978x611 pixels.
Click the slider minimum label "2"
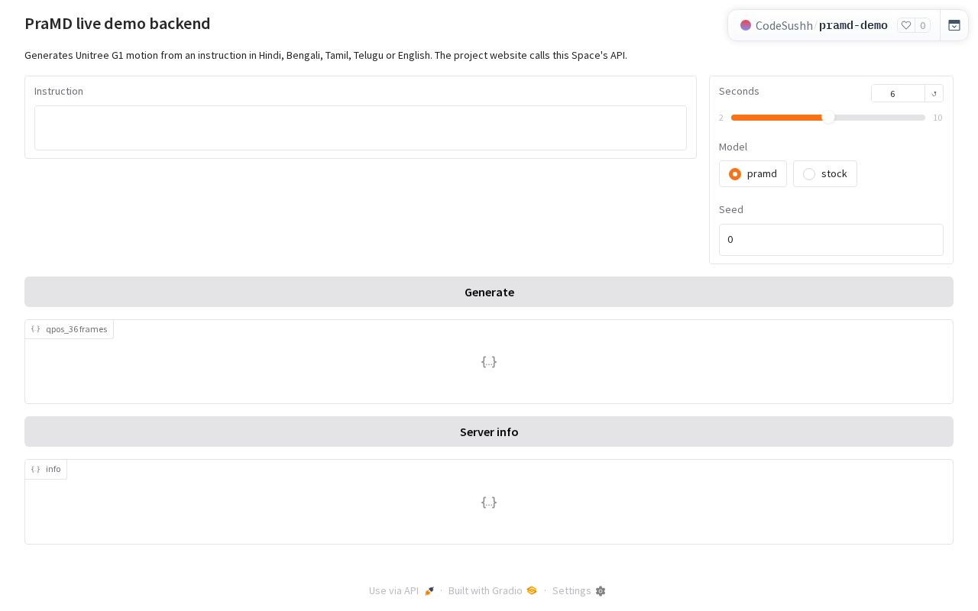tap(721, 118)
